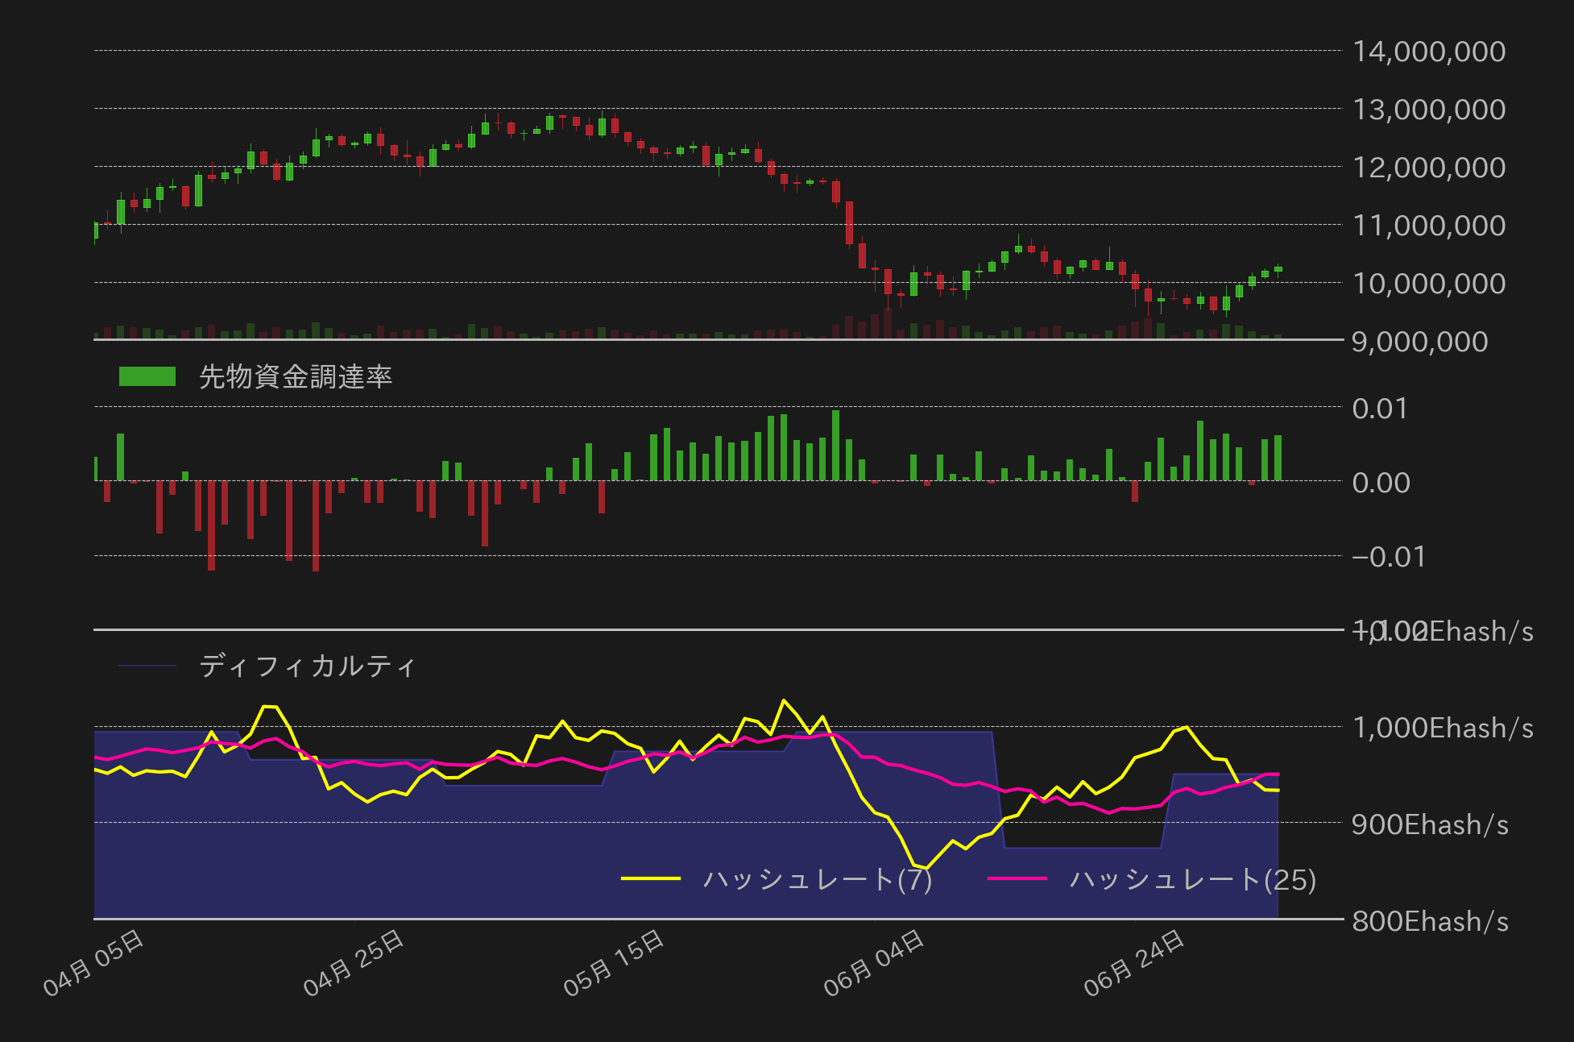Click the 06月 24日 date label
The image size is (1574, 1042).
pyautogui.click(x=1134, y=963)
